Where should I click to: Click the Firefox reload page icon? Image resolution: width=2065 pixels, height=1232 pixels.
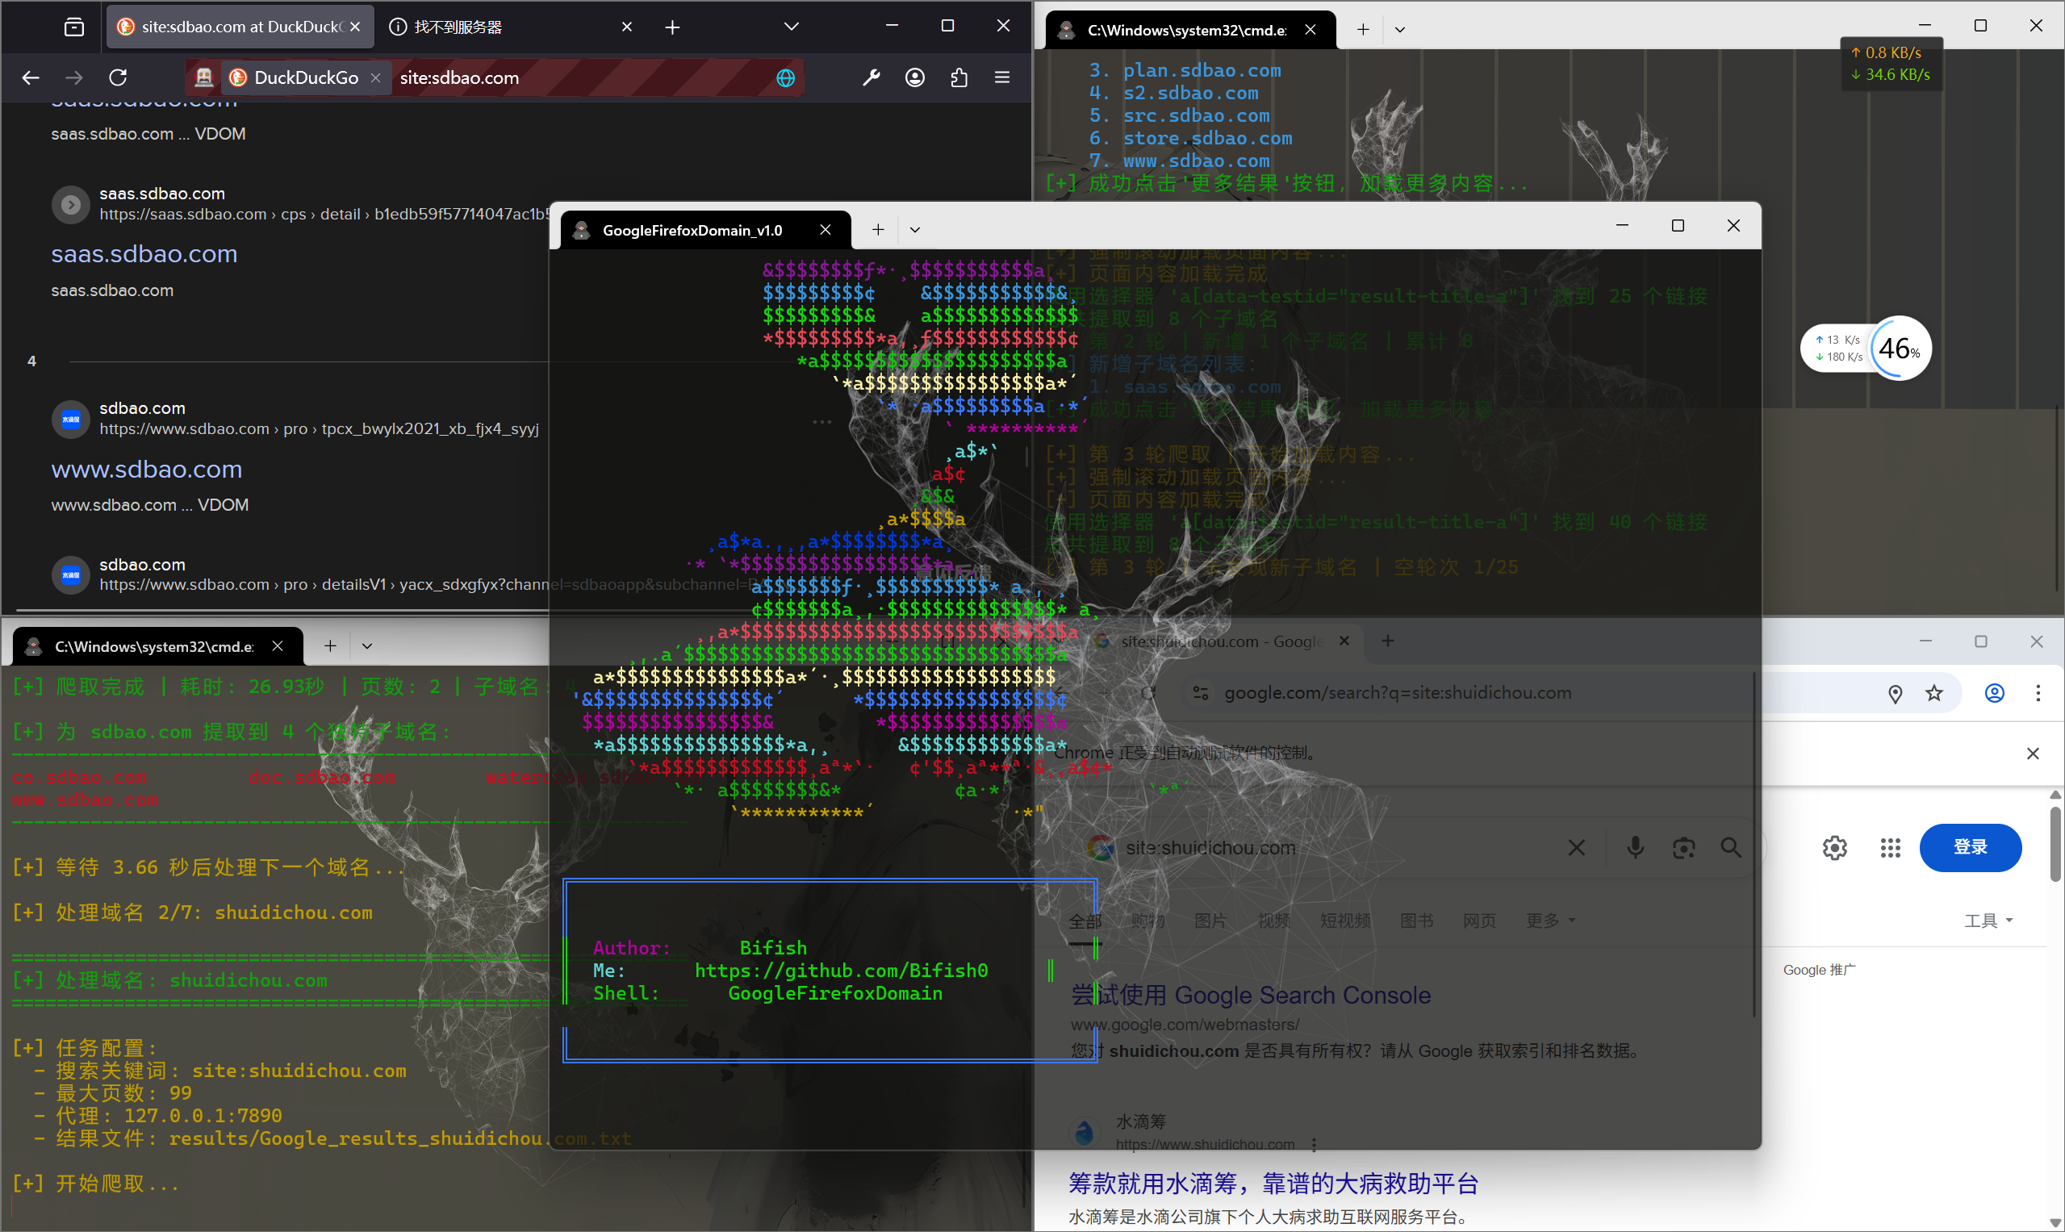coord(118,77)
